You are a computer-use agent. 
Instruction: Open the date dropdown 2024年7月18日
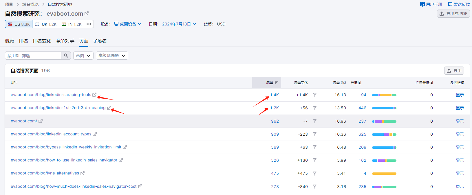[x=179, y=24]
